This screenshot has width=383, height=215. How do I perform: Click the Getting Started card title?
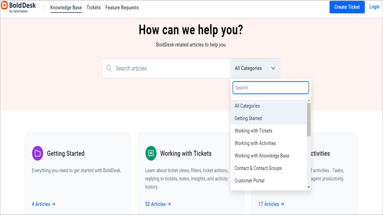tap(66, 154)
